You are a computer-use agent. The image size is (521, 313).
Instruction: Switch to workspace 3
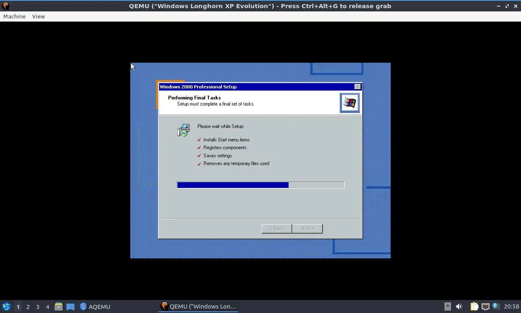[37, 306]
